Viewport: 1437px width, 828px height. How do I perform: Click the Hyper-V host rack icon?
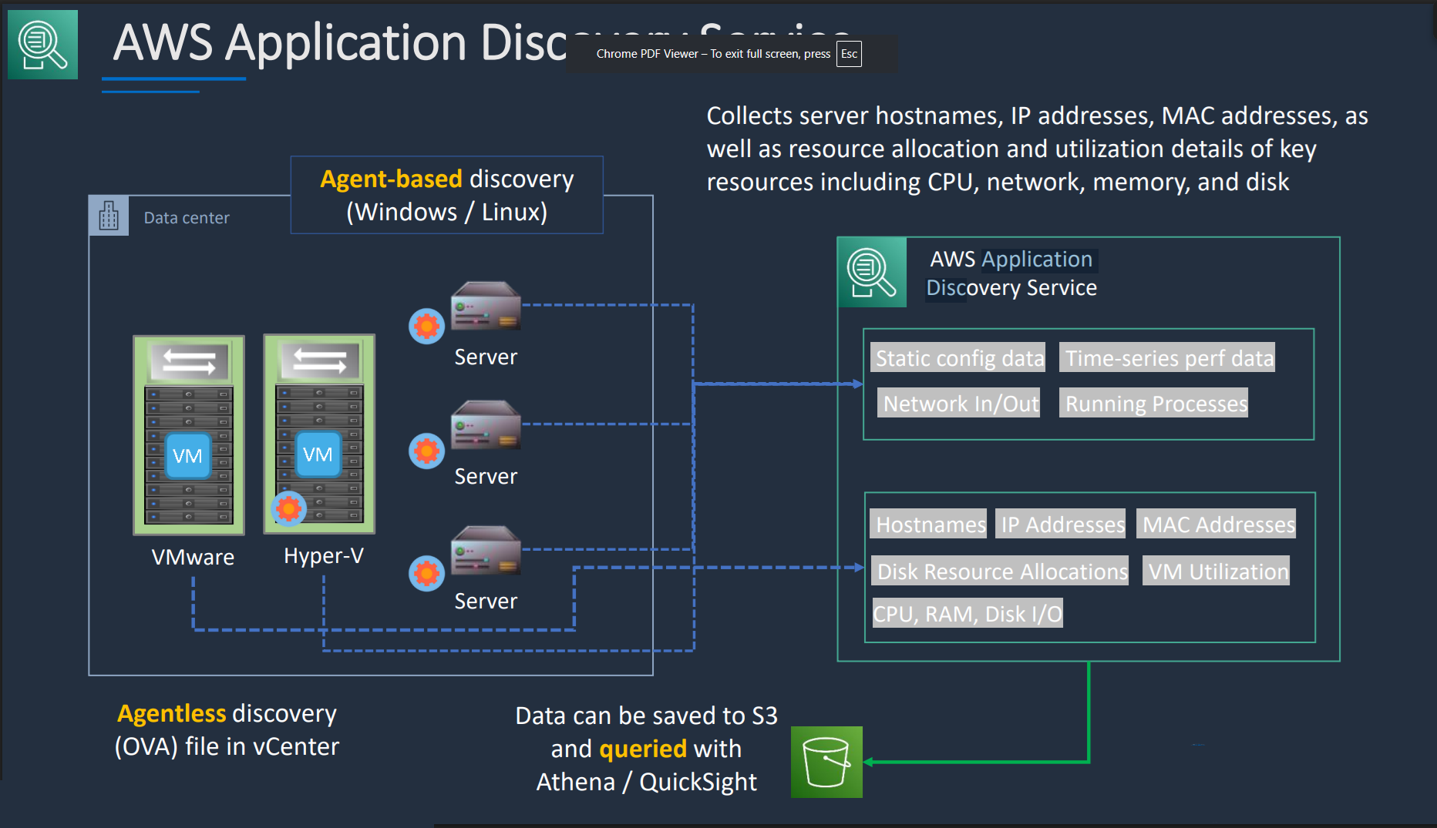click(319, 434)
